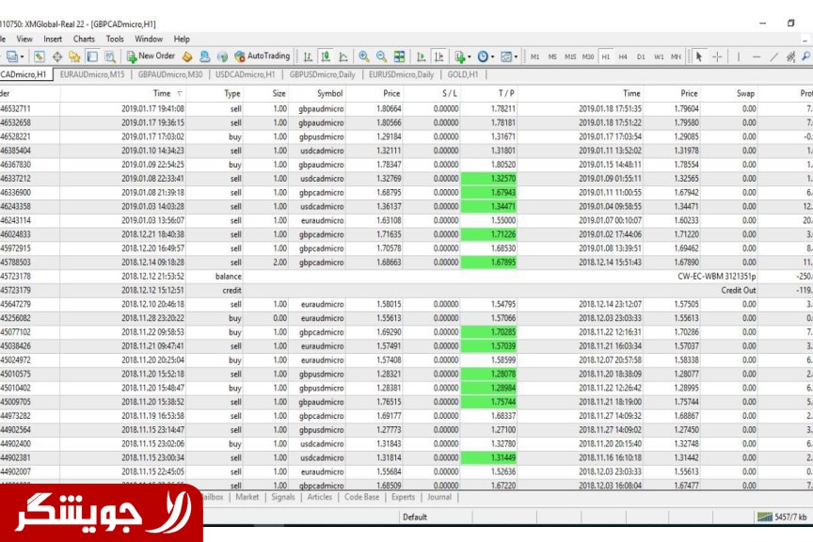This screenshot has height=542, width=813.
Task: Open the Market Watch window icon
Action: (40, 56)
